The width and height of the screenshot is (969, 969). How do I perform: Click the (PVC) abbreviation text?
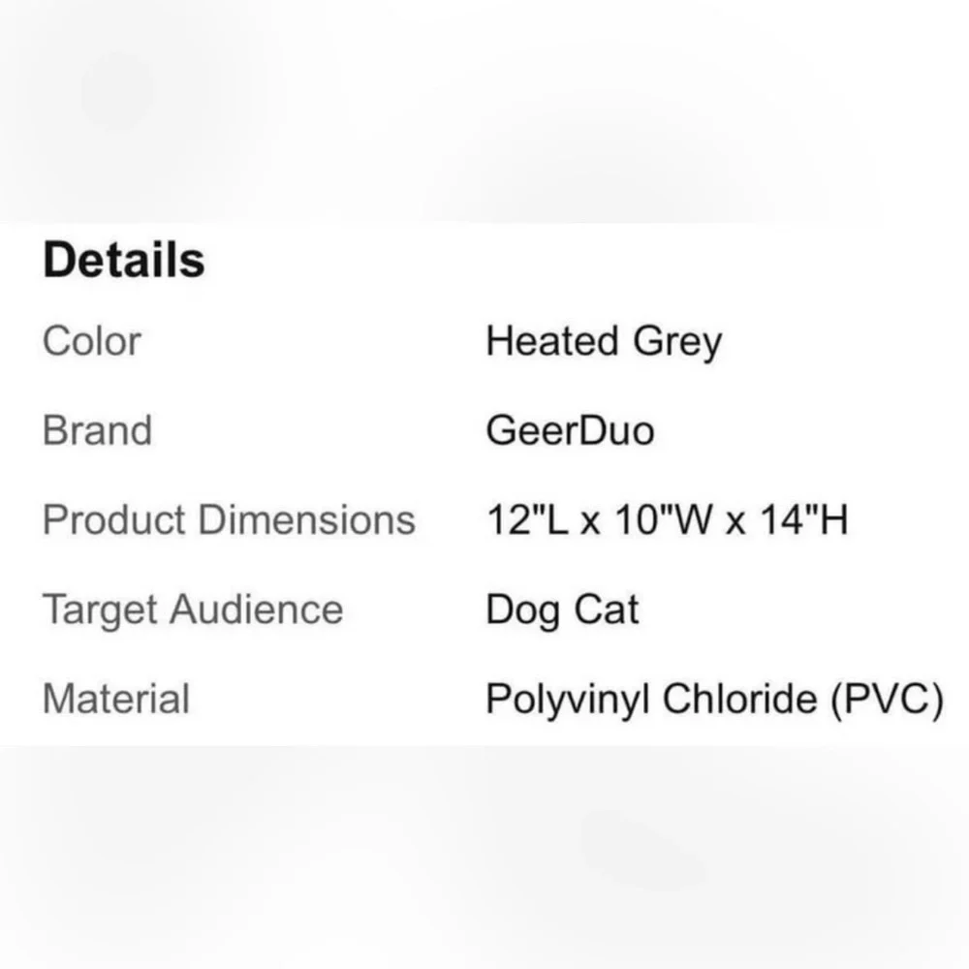pos(888,701)
